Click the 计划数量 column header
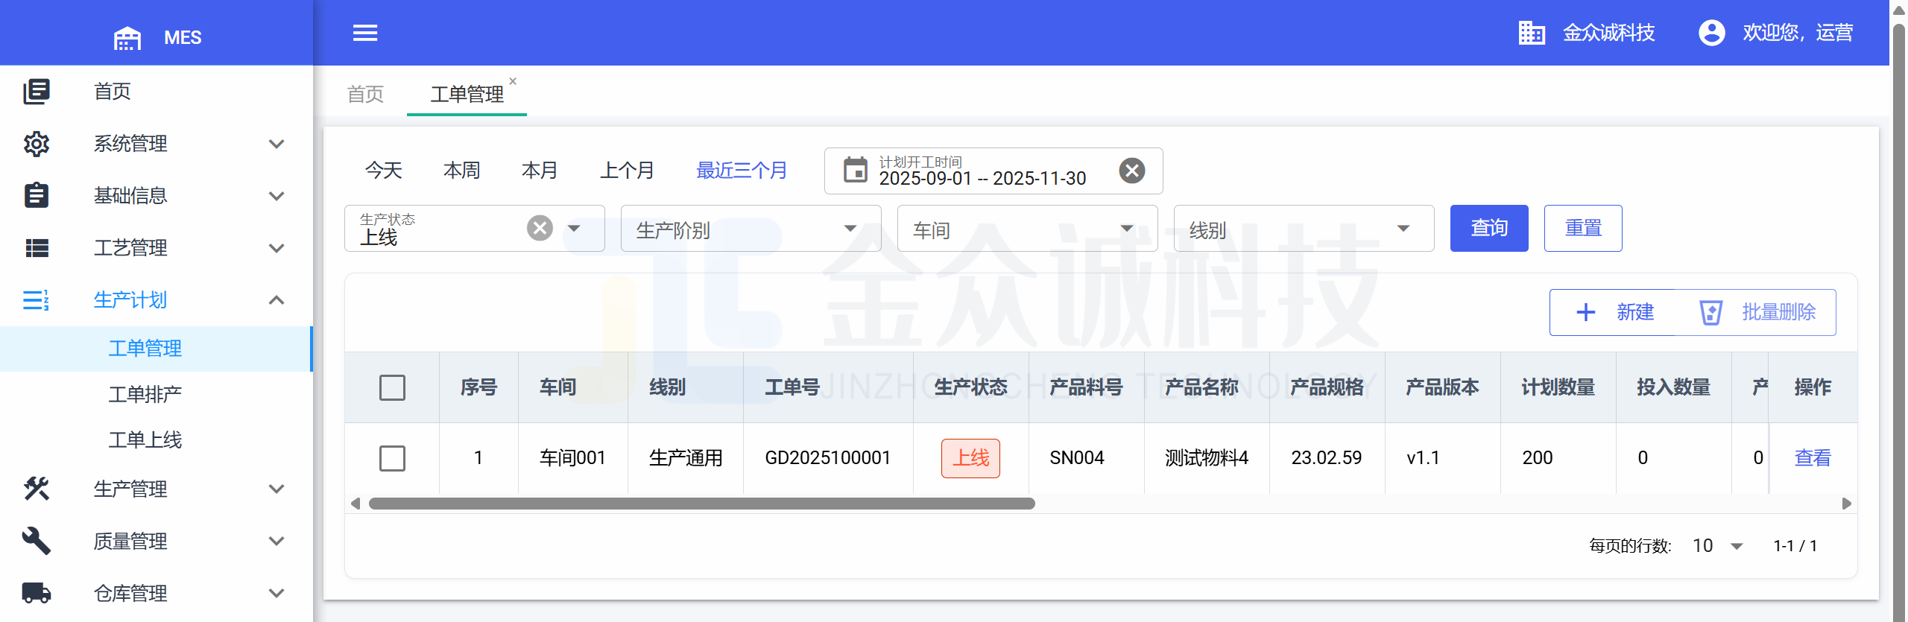1908x622 pixels. 1558,387
